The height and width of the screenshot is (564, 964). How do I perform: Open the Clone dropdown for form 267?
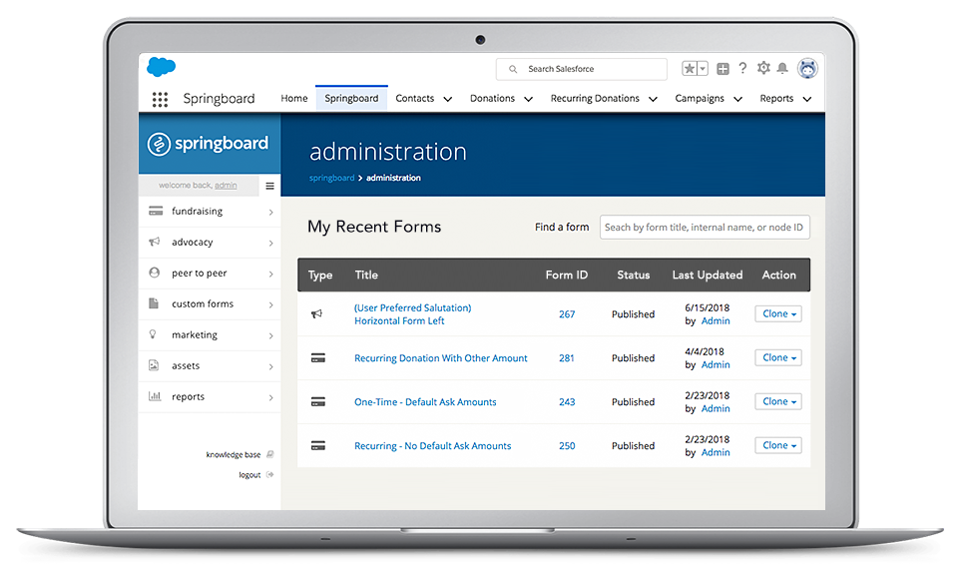[x=778, y=313]
